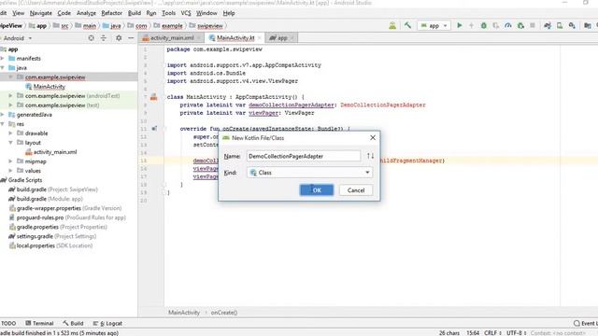Open Project Structure icon in toolbar
Image resolution: width=598 pixels, height=336 pixels.
tap(588, 25)
